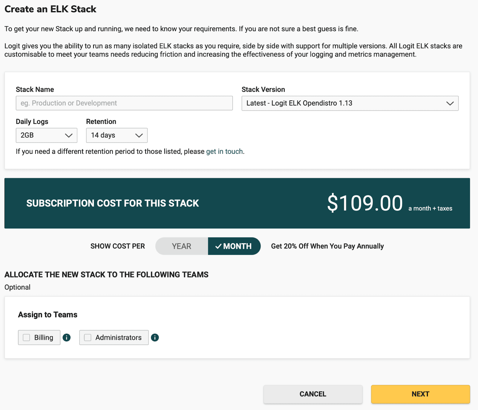Click the checkmark icon on MONTH

click(218, 246)
